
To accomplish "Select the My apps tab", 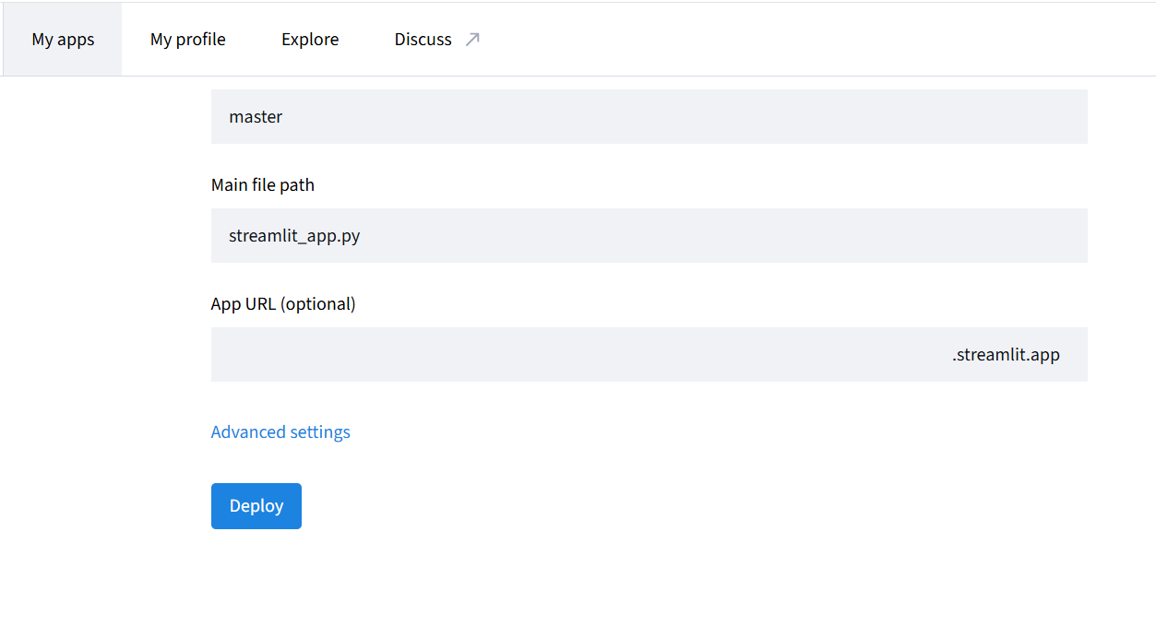I will point(62,39).
